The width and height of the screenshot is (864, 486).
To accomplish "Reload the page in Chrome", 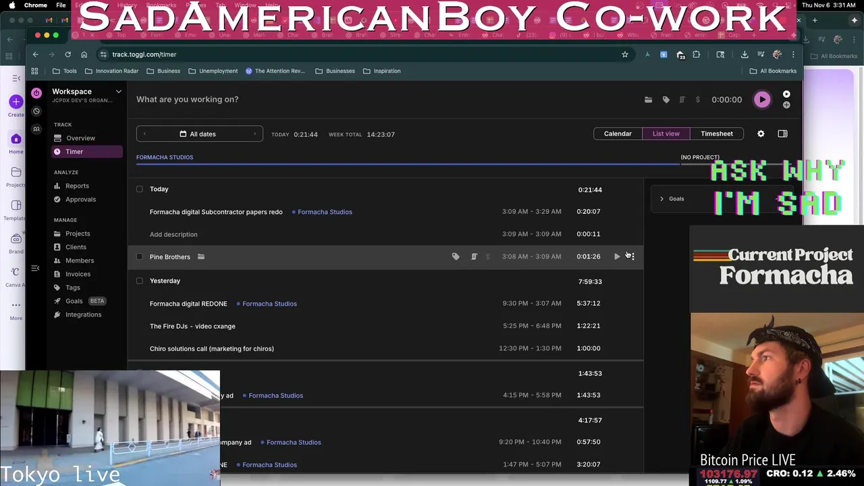I will [x=67, y=55].
